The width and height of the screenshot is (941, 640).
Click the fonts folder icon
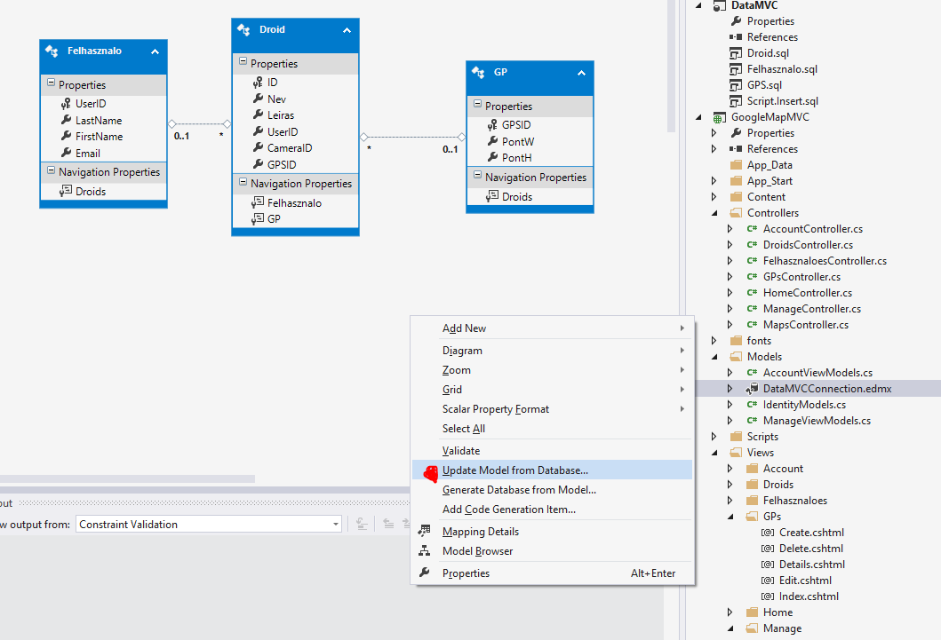(736, 340)
